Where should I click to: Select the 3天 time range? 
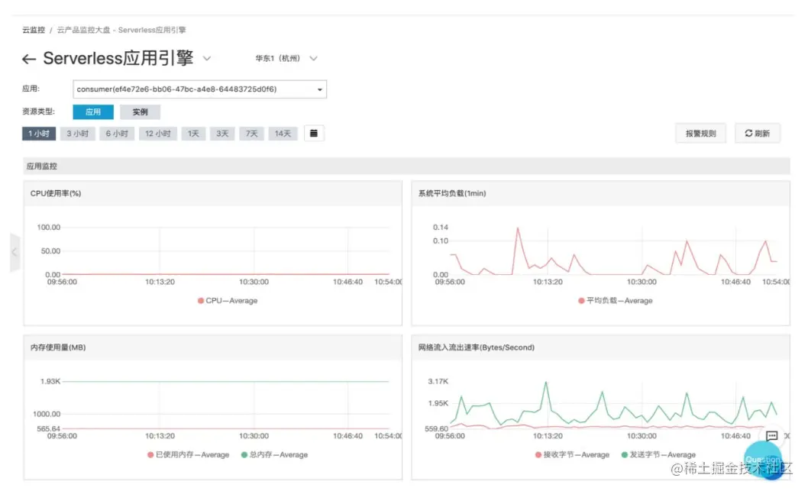coord(222,134)
